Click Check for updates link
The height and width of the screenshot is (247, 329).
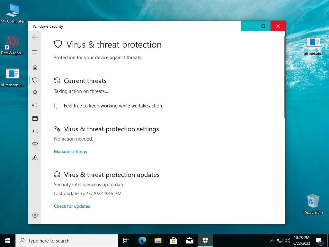(x=72, y=206)
